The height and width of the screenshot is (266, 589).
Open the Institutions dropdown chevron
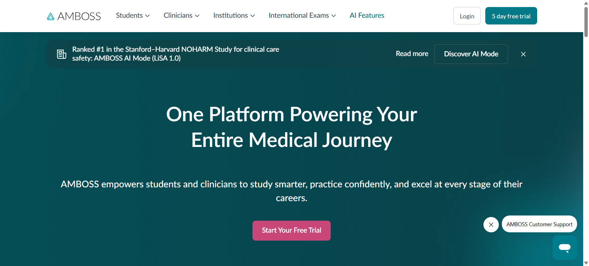pos(253,16)
